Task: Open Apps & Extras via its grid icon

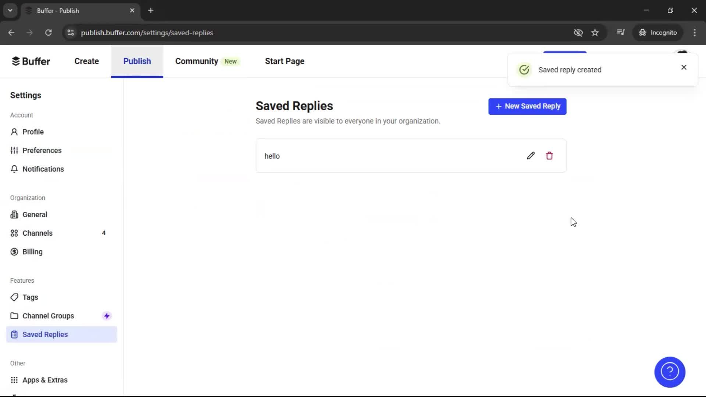Action: (14, 380)
